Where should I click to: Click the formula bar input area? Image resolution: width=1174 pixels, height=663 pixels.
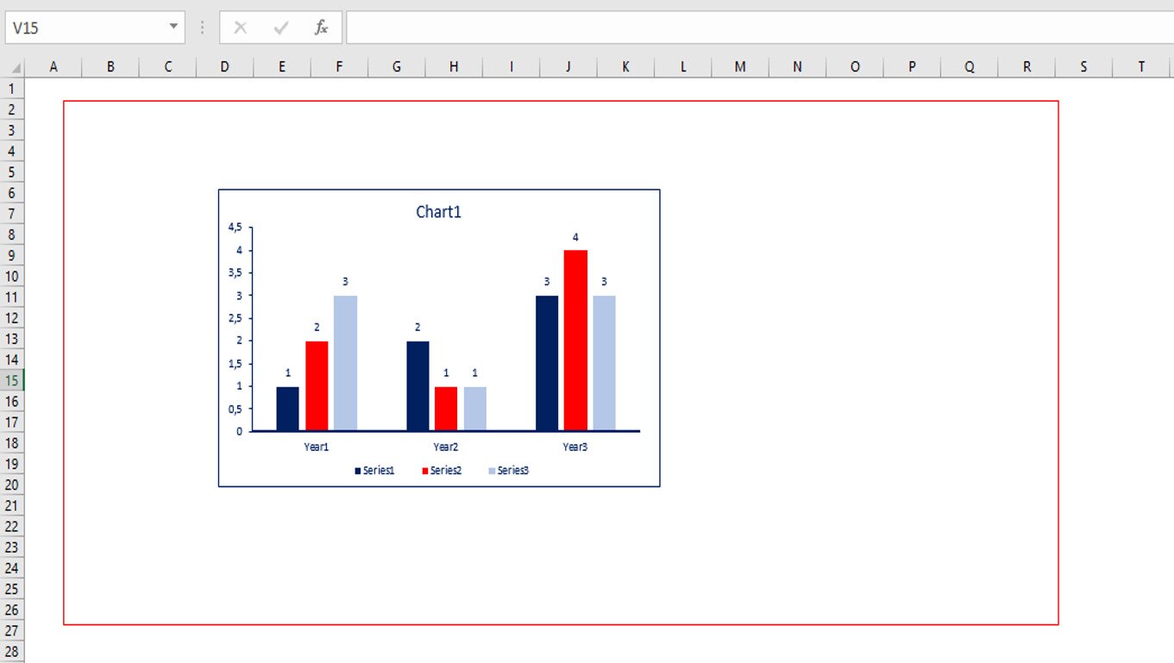[x=759, y=28]
